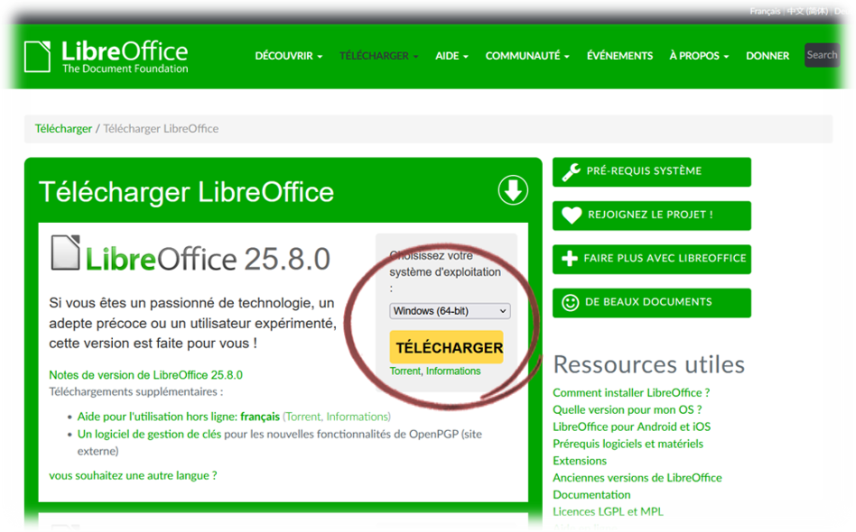The width and height of the screenshot is (856, 532).
Task: Click the white download arrow circle icon
Action: [513, 190]
